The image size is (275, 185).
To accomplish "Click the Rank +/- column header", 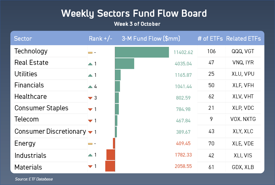I will pyautogui.click(x=100, y=39).
